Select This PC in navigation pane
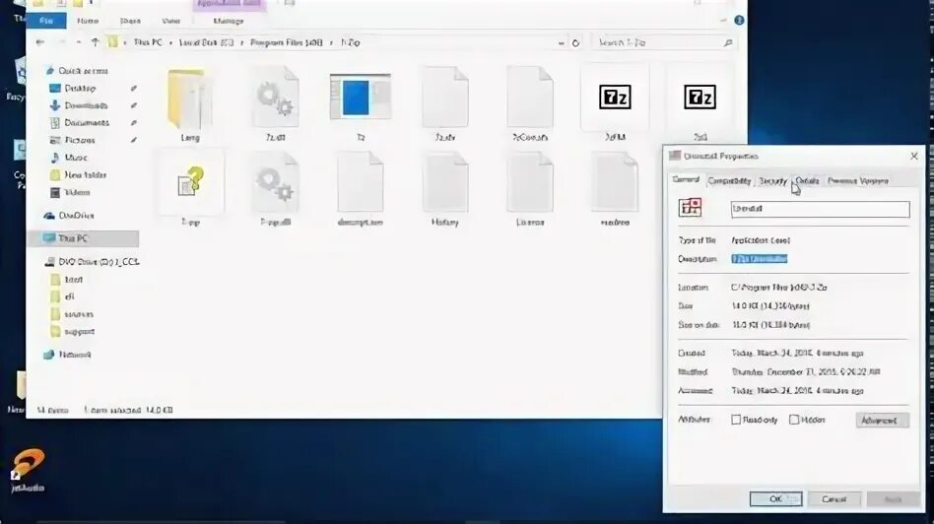Image resolution: width=934 pixels, height=524 pixels. point(73,238)
